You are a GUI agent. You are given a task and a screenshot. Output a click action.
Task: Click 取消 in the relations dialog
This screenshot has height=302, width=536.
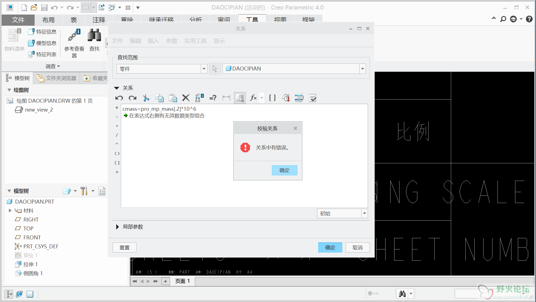[358, 247]
